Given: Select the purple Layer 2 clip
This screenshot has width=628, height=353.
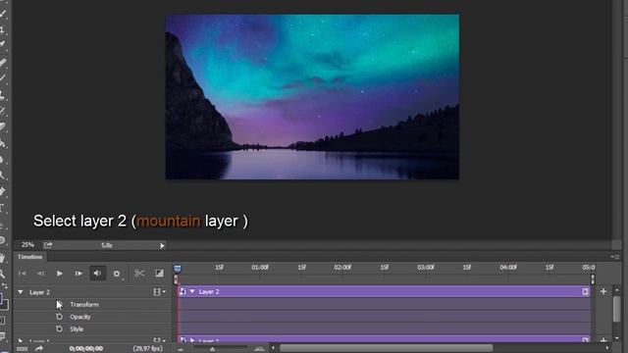Looking at the screenshot, I should coord(384,292).
